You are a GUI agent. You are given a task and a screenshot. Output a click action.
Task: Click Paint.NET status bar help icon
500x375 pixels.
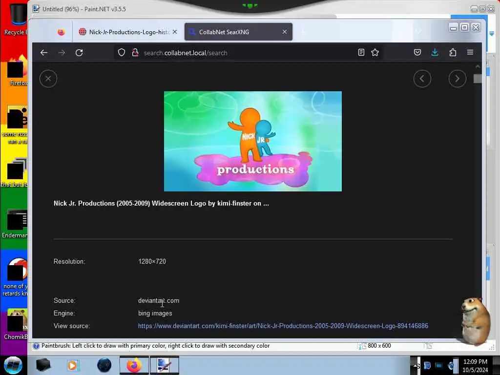click(36, 346)
